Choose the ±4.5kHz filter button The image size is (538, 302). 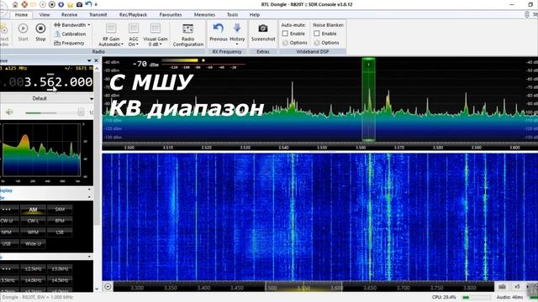pos(60,280)
